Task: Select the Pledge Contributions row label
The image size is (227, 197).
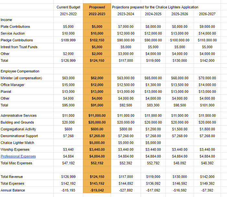Action: (17, 40)
